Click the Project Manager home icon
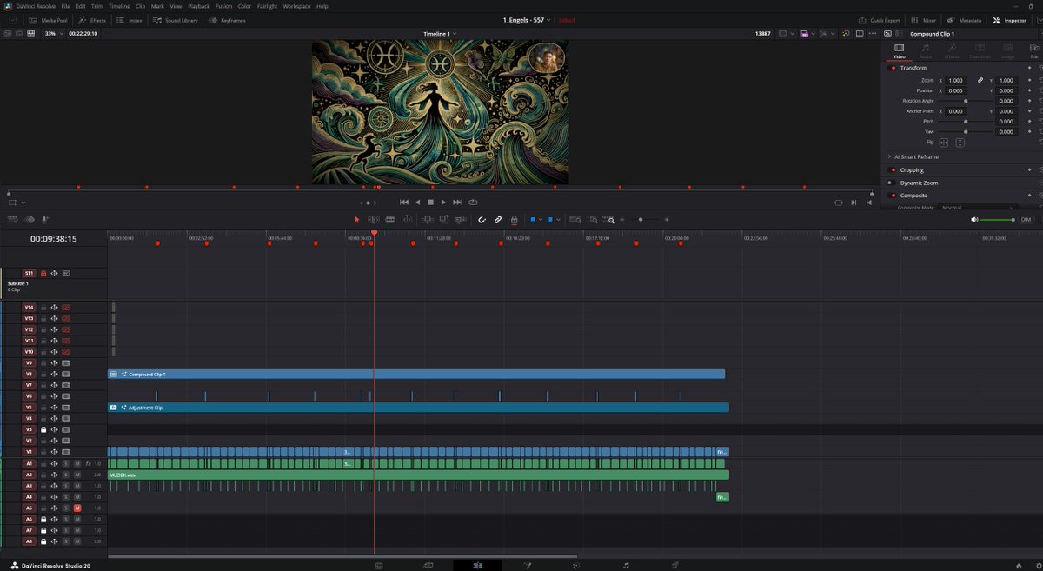This screenshot has height=571, width=1043. pyautogui.click(x=1019, y=566)
